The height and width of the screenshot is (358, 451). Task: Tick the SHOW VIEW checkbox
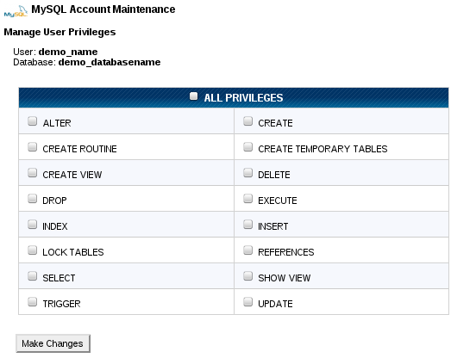pos(248,276)
